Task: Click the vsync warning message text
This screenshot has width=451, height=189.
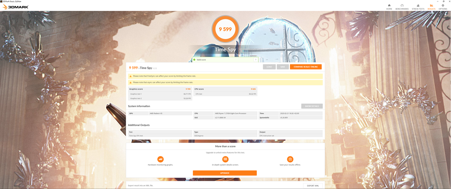Action: point(163,82)
